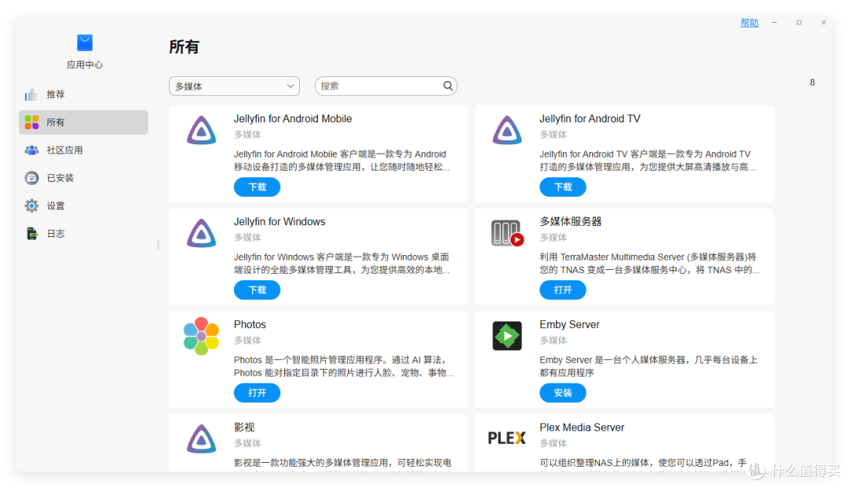Screen dimensions: 848x488
Task: Download Jellyfin for Android Mobile
Action: click(257, 187)
